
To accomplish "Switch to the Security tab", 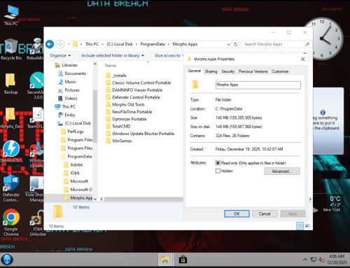I will pyautogui.click(x=228, y=71).
